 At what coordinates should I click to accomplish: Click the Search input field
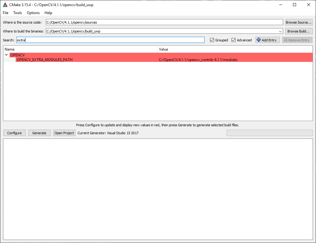[110, 40]
